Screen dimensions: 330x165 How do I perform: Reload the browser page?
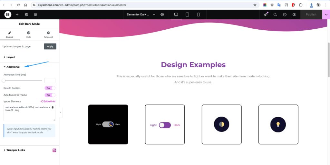coord(18,5)
